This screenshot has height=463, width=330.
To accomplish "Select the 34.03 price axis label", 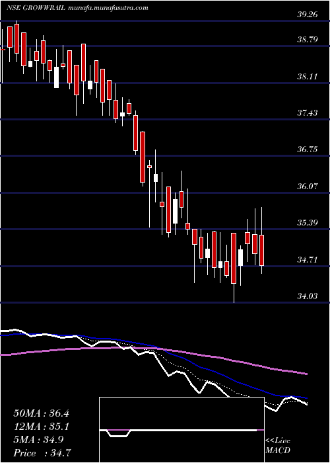I will (x=308, y=296).
